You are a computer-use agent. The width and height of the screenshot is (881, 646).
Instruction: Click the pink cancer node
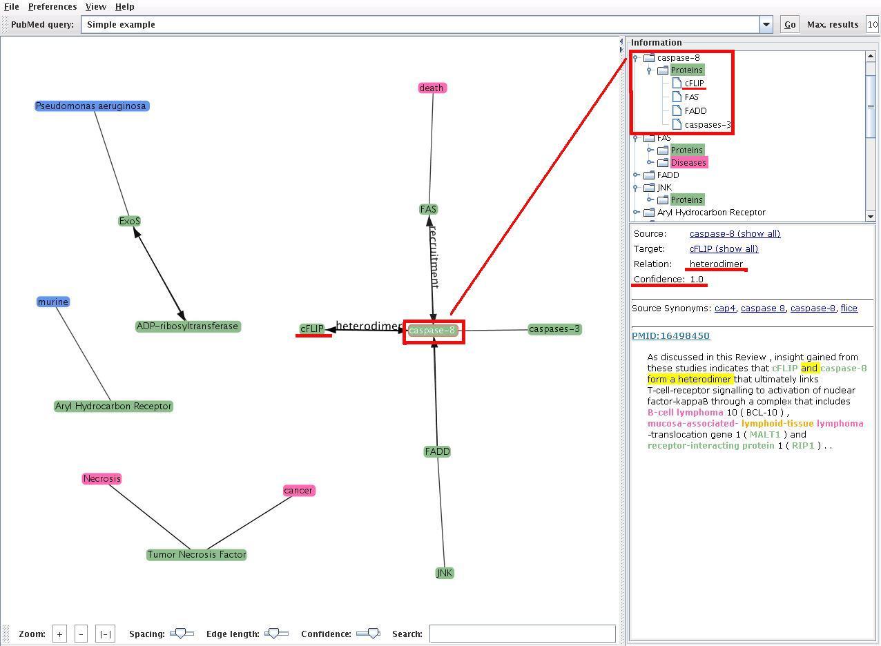click(298, 491)
